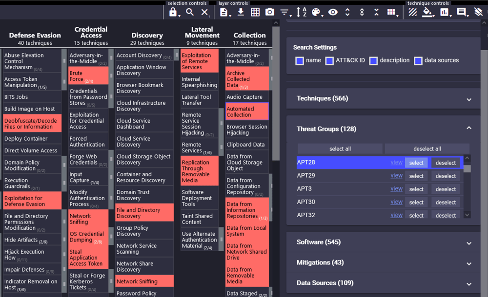Click the camera render-to-SVG icon
The width and height of the screenshot is (488, 297).
[x=269, y=12]
